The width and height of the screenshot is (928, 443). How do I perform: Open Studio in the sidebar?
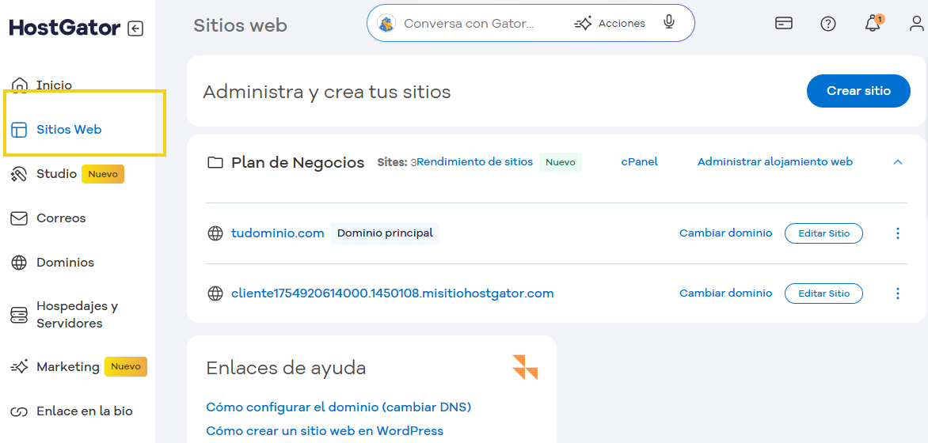tap(56, 174)
